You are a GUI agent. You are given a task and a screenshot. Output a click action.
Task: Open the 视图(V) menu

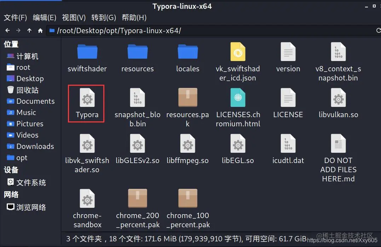pos(74,17)
